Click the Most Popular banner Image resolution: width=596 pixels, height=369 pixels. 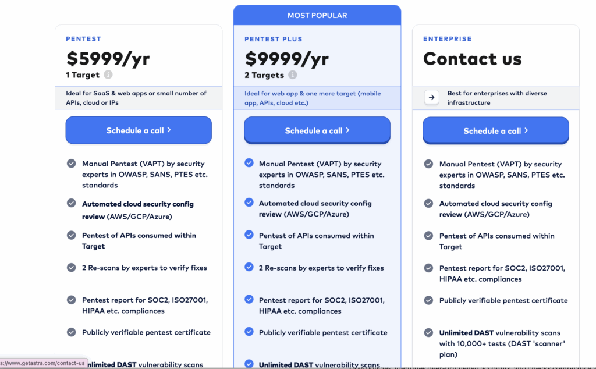point(317,16)
